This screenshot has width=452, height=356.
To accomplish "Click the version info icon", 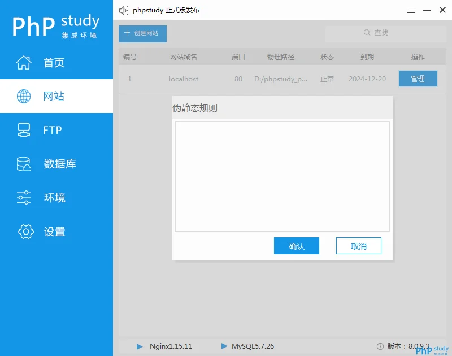I will click(380, 346).
